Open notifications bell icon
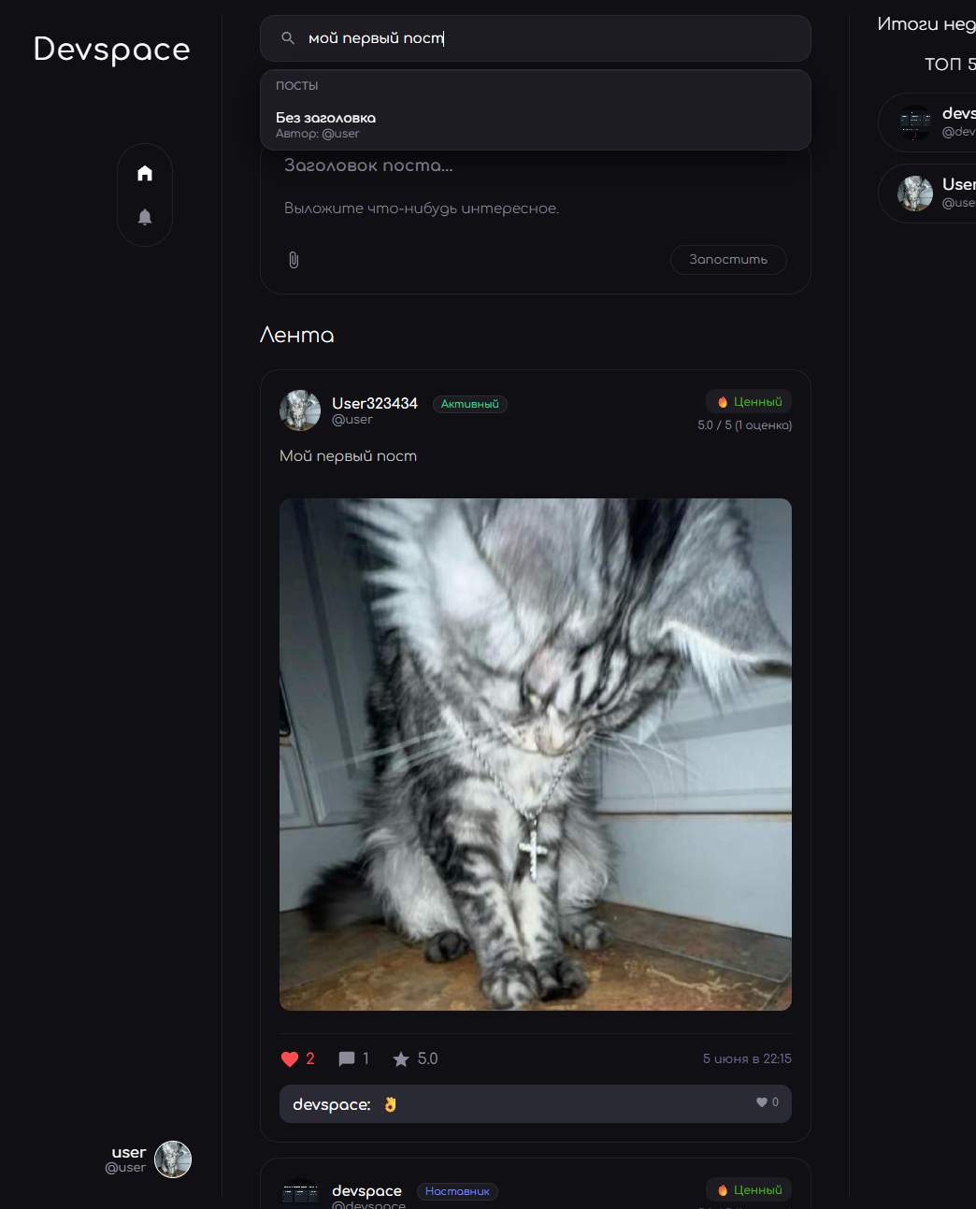This screenshot has width=976, height=1209. 145,217
